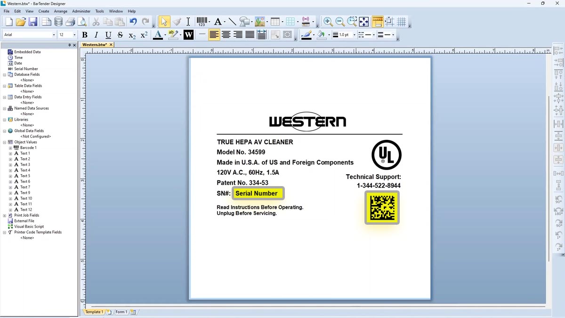Toggle Bold formatting
Screen dimensions: 565x318
tap(85, 35)
